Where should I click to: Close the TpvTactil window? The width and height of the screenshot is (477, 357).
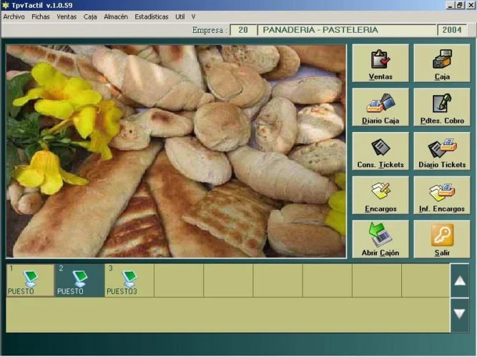click(470, 5)
